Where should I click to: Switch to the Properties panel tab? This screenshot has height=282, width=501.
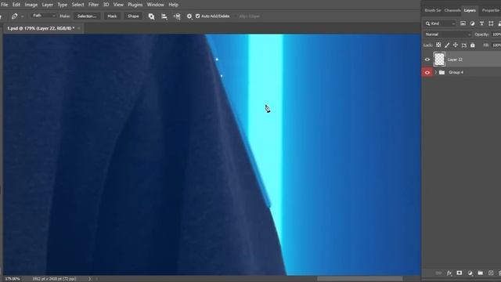tap(491, 10)
